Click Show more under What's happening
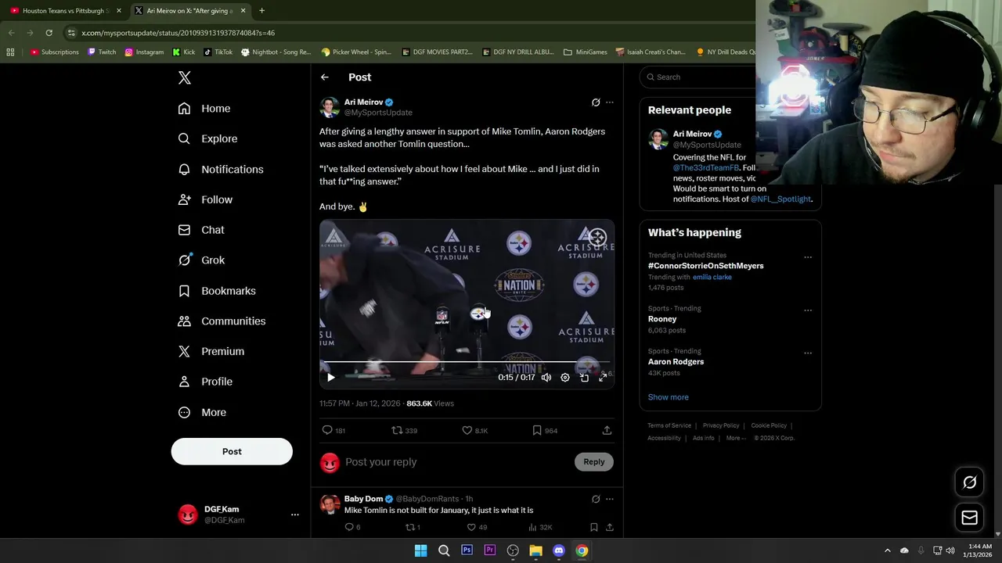This screenshot has height=563, width=1002. (668, 397)
